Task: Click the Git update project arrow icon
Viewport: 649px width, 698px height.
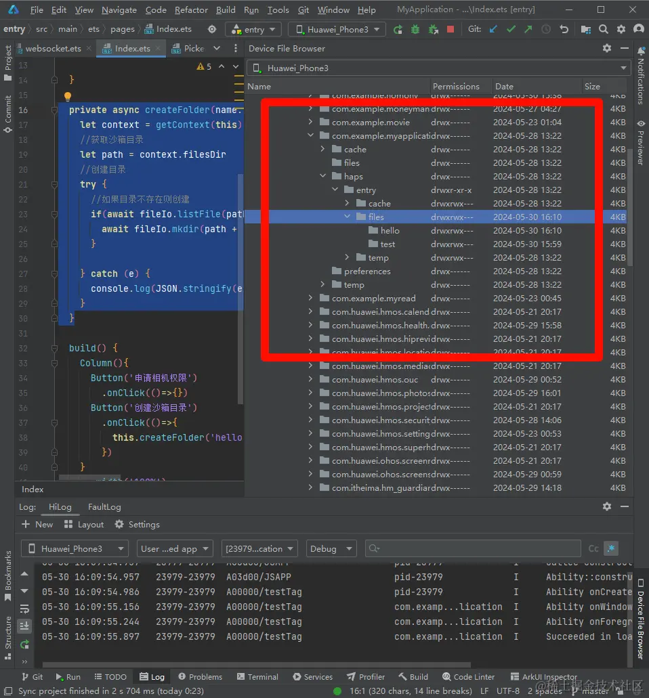Action: 493,29
